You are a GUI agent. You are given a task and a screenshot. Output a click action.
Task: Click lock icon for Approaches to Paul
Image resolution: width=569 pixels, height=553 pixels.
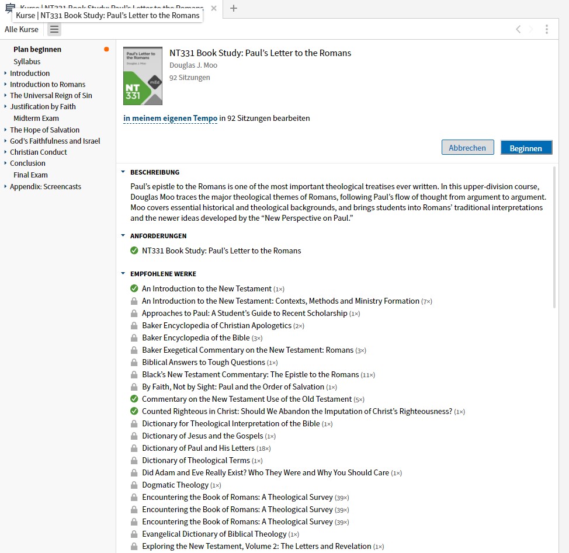(134, 314)
